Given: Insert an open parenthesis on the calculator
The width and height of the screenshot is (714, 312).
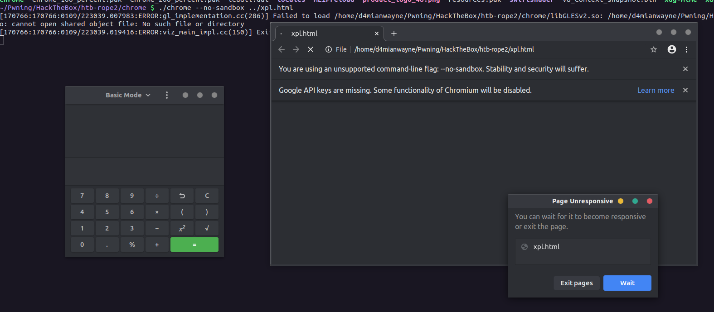Looking at the screenshot, I should point(182,212).
